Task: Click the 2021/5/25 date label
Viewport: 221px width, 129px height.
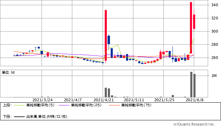Action: coord(164,100)
